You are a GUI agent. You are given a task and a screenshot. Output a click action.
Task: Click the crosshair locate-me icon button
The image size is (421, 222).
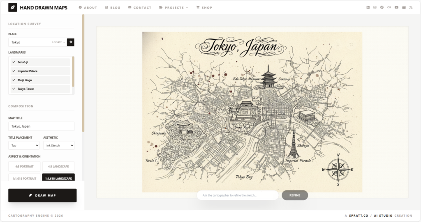click(x=71, y=42)
